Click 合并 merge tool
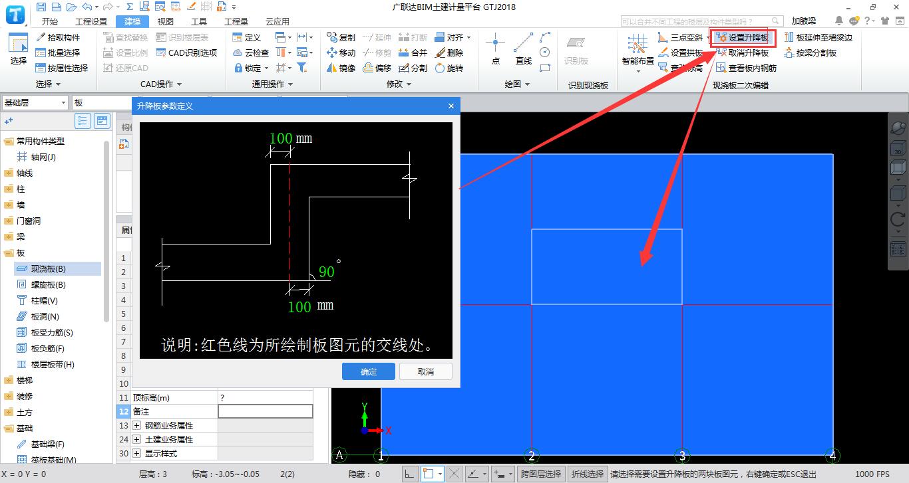This screenshot has height=483, width=909. 413,52
